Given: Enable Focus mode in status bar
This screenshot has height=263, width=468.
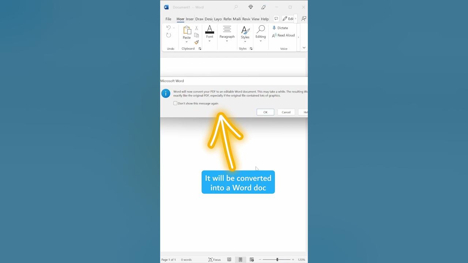Looking at the screenshot, I should [215, 260].
